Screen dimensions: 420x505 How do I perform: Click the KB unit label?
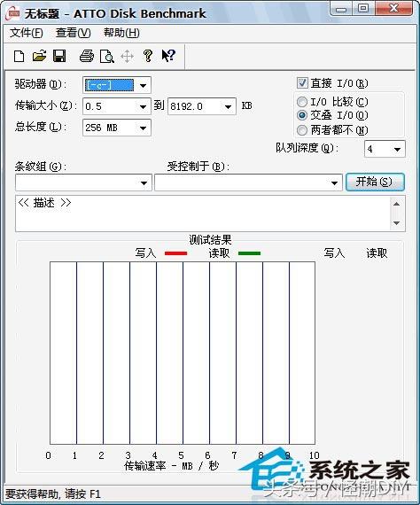pos(246,105)
